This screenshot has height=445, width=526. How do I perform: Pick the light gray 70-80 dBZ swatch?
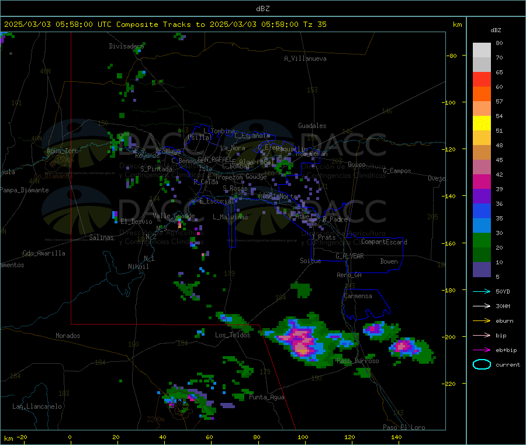pos(482,50)
